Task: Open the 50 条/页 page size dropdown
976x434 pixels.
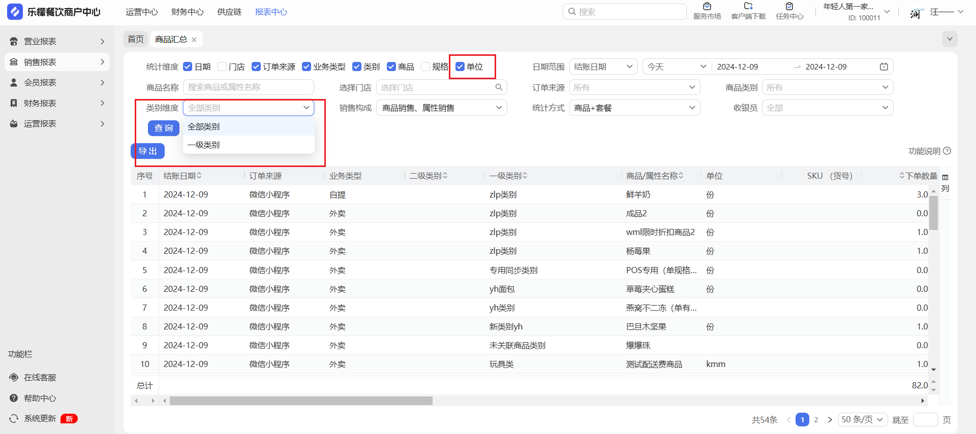Action: coord(863,420)
